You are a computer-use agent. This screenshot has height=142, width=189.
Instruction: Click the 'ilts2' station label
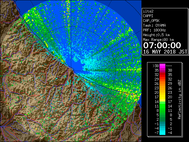[148, 11]
